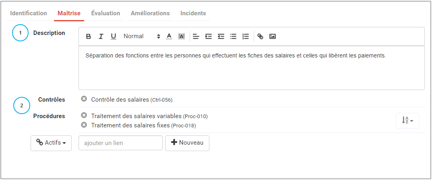Underline the selected description text

pos(114,37)
